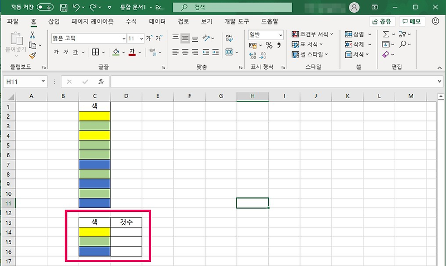446x266 pixels.
Task: Apply the comma number style
Action: click(x=279, y=45)
